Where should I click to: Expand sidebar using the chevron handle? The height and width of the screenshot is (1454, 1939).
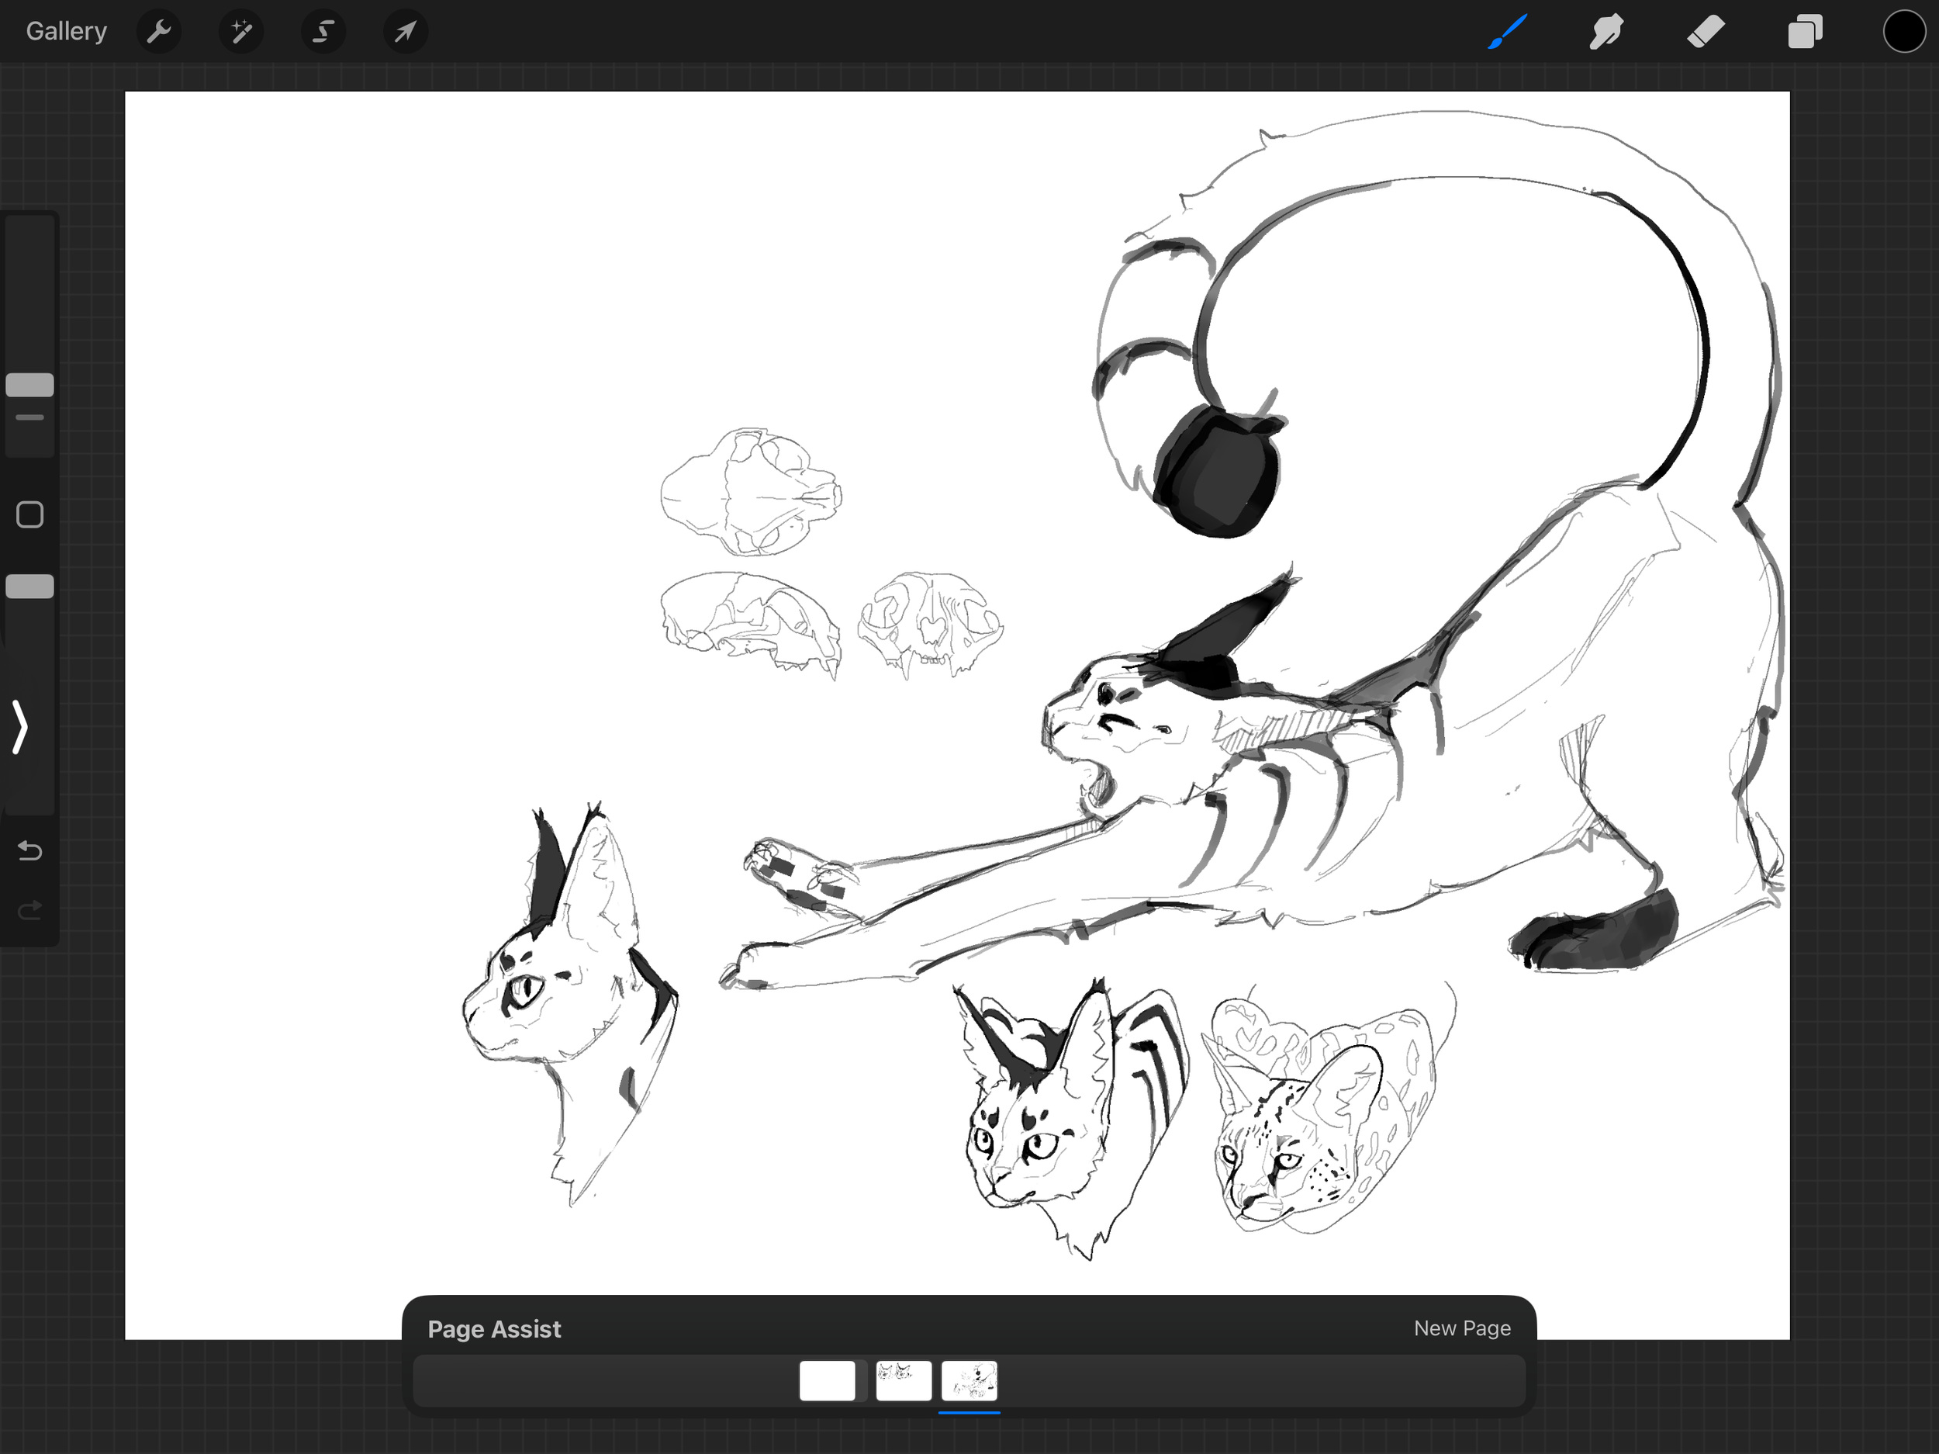tap(20, 726)
